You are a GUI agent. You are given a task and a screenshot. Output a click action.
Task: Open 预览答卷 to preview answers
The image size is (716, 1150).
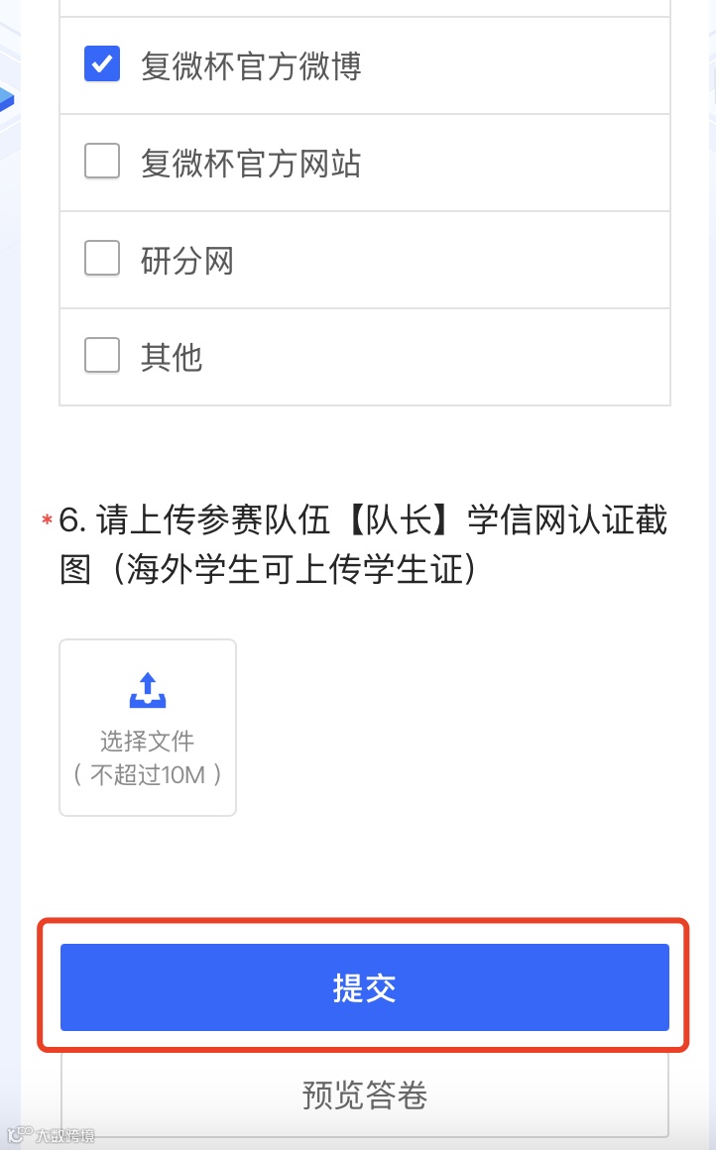pyautogui.click(x=365, y=1094)
